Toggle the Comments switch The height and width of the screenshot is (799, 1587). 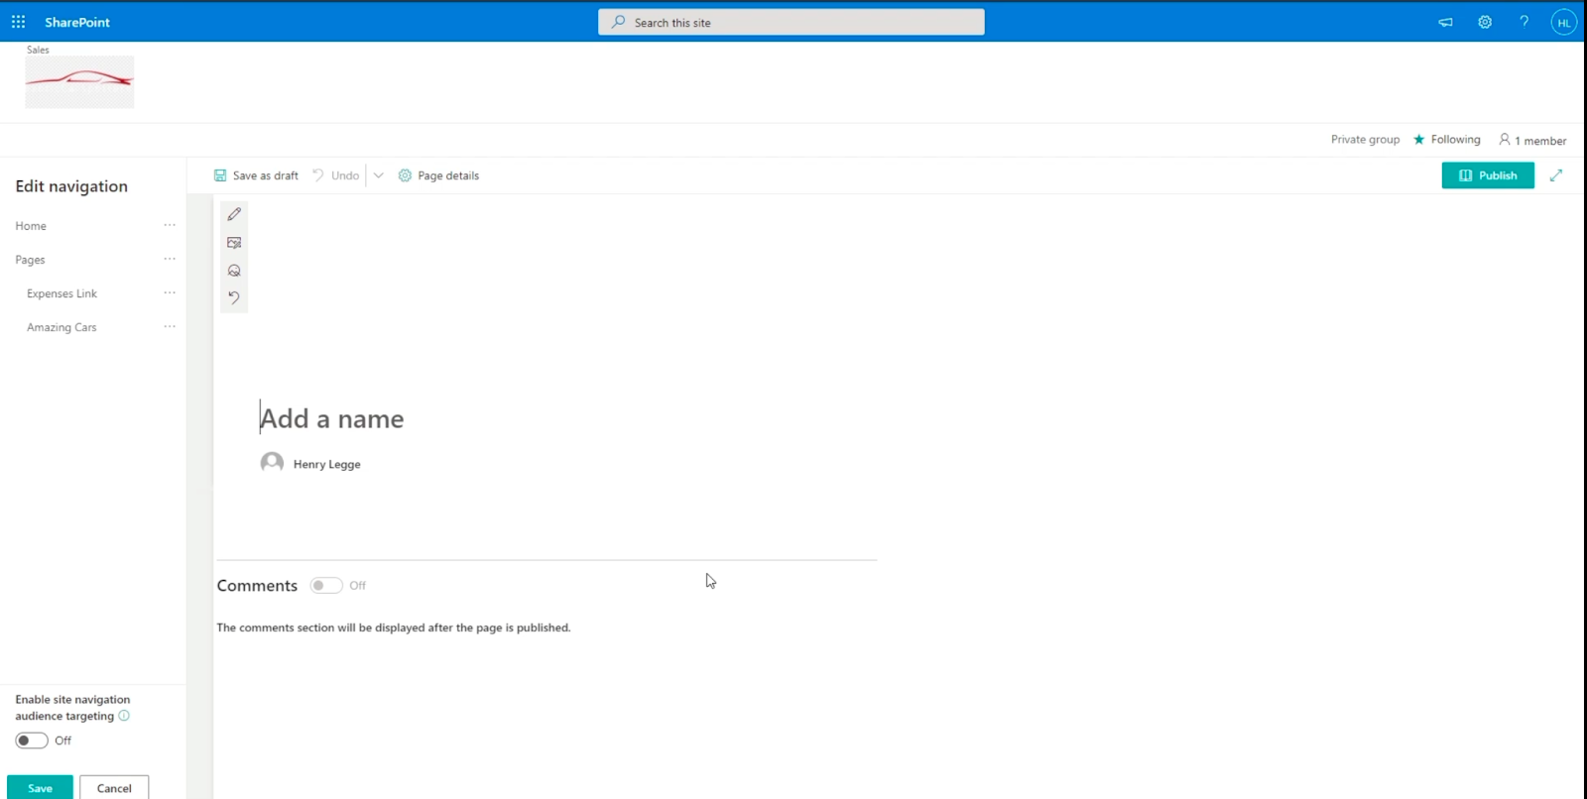coord(326,586)
